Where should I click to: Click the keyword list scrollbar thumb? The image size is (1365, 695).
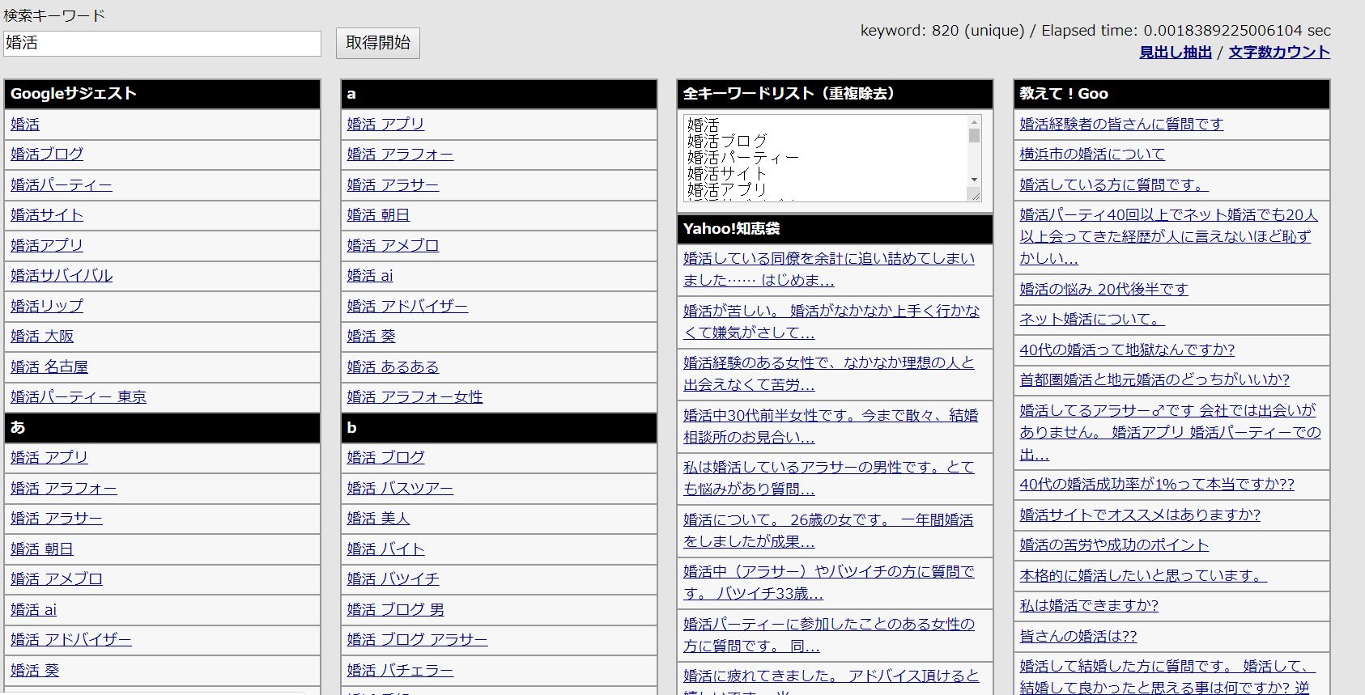[975, 136]
